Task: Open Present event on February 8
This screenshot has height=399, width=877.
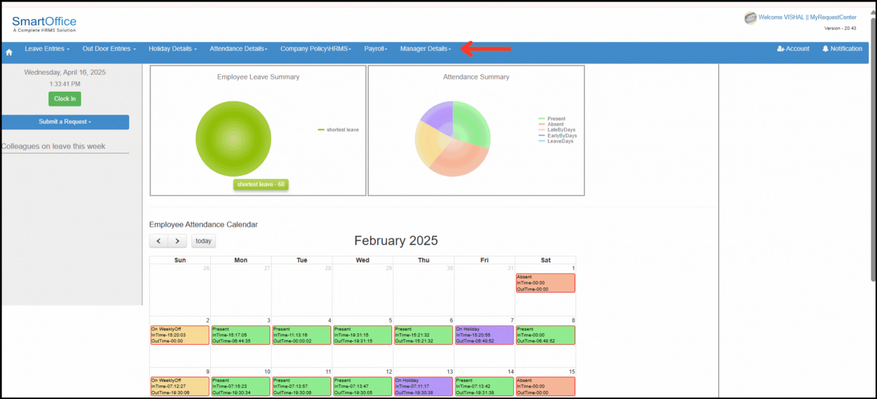Action: [546, 335]
